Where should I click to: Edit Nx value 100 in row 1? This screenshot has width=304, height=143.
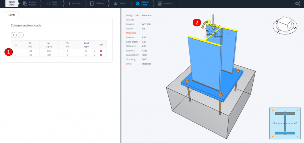point(30,51)
